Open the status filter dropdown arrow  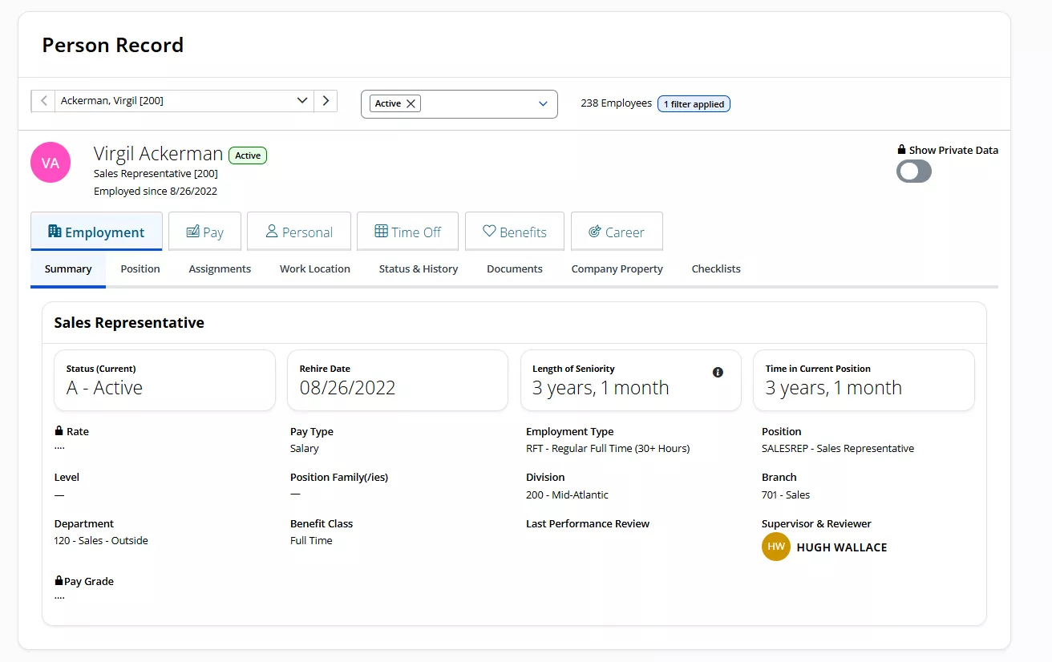click(543, 104)
